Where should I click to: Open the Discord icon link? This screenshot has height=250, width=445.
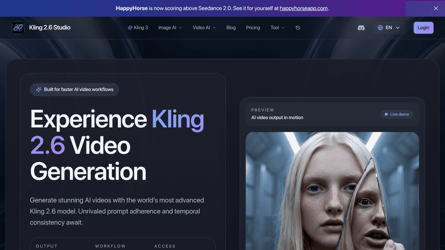pyautogui.click(x=361, y=28)
